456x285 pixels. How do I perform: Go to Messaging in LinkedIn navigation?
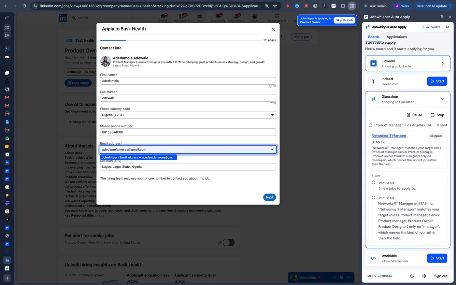(x=218, y=18)
